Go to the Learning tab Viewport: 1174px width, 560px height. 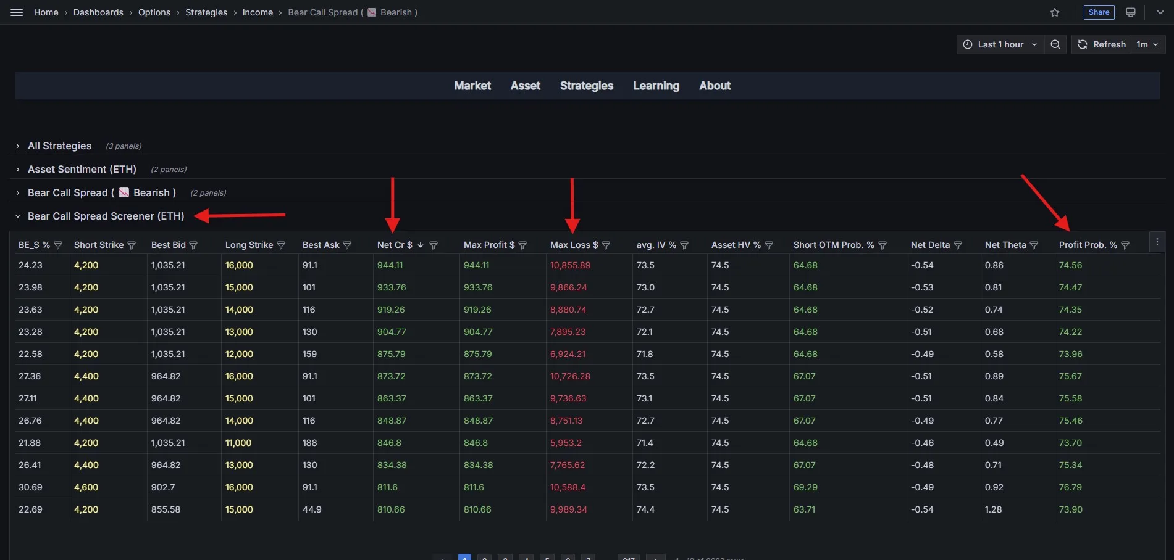click(x=656, y=86)
